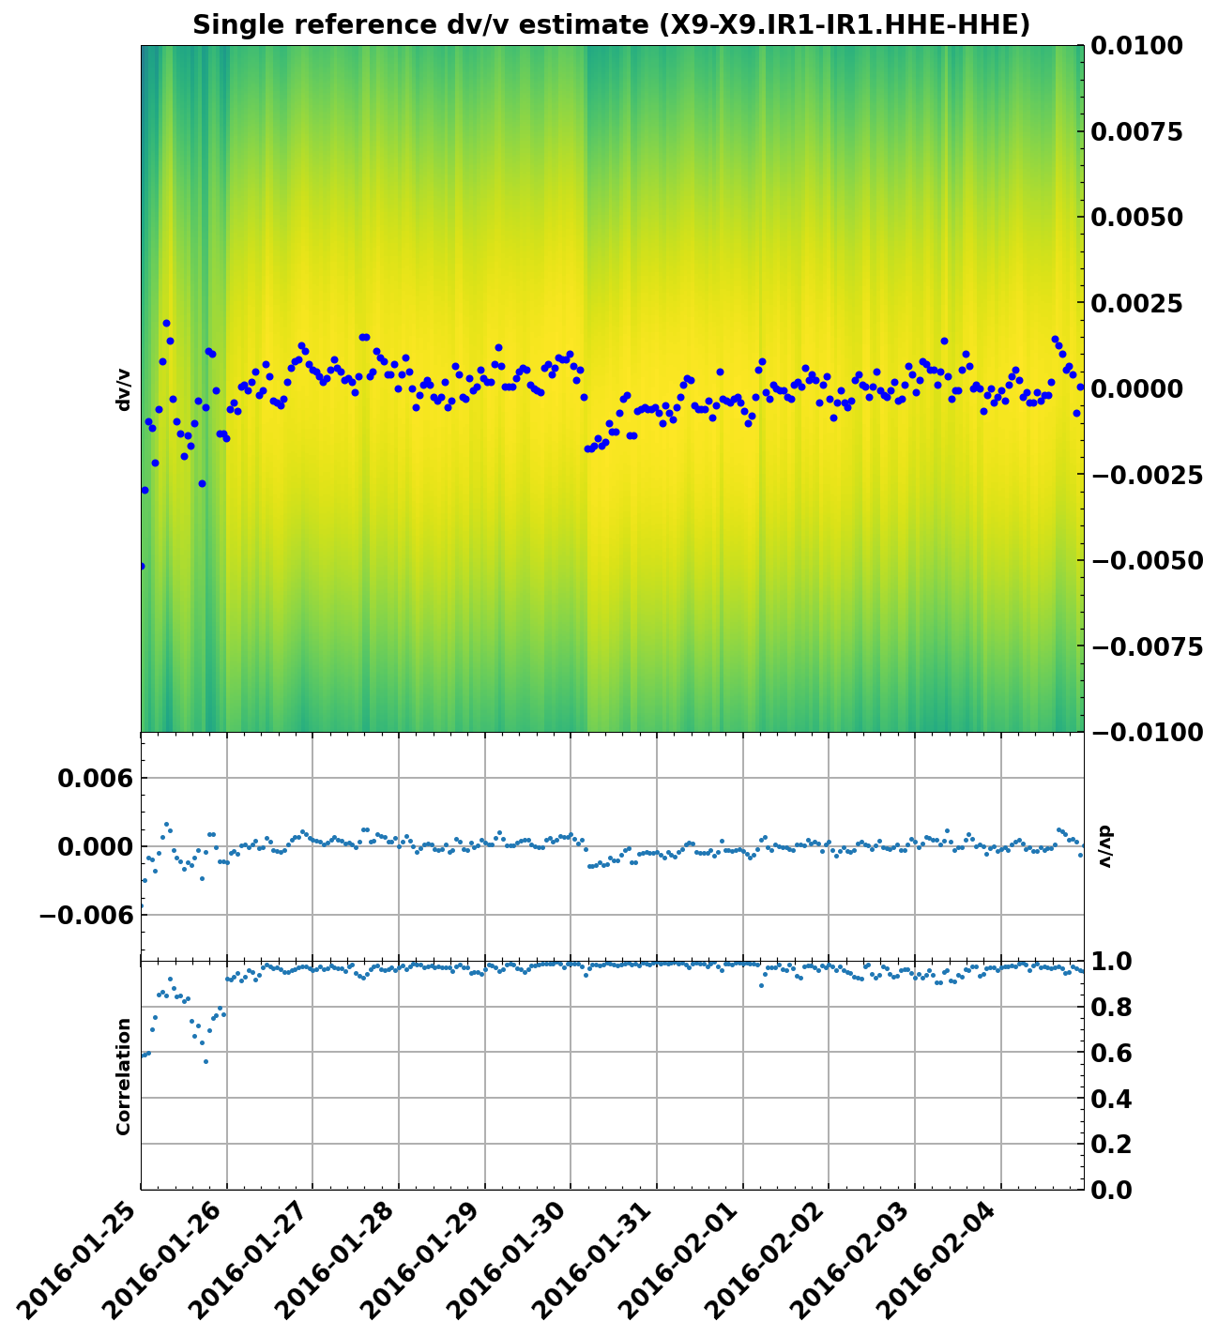1218x1337 pixels.
Task: Click the −0.0025 tick label
Action: pyautogui.click(x=1147, y=475)
